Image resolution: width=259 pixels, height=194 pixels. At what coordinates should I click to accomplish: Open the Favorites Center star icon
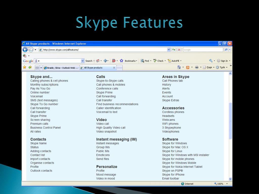point(25,67)
